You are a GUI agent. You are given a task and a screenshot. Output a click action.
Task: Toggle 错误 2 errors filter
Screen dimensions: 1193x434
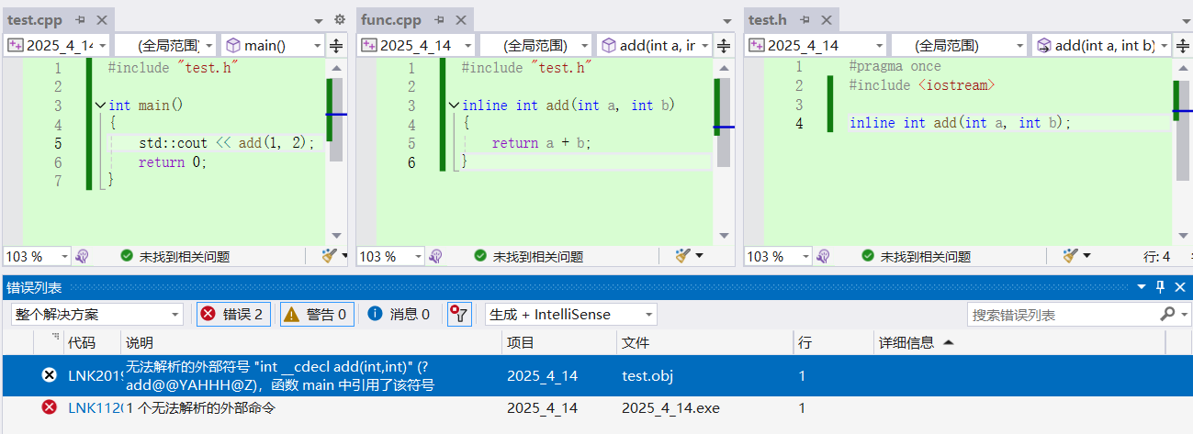[x=233, y=315]
